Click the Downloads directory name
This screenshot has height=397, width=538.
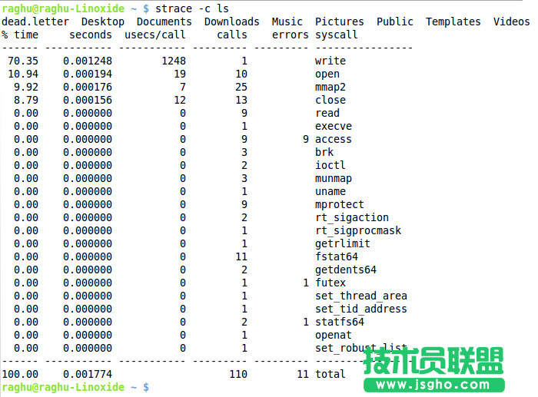click(231, 22)
